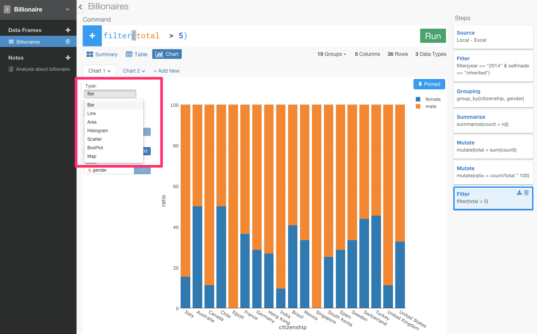Switch to the Summary view
This screenshot has height=334, width=537.
[x=102, y=54]
